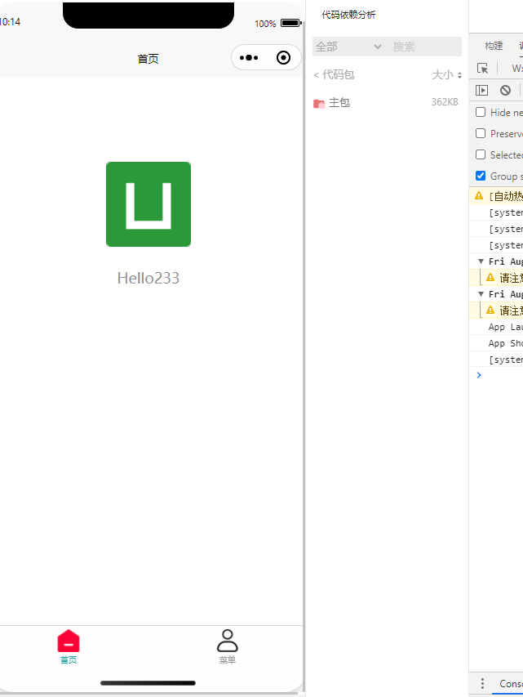The image size is (523, 697).
Task: Enable the Hide network checkbox
Action: 481,112
